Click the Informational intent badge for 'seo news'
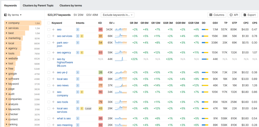259x127 pixels. pyautogui.click(x=78, y=85)
